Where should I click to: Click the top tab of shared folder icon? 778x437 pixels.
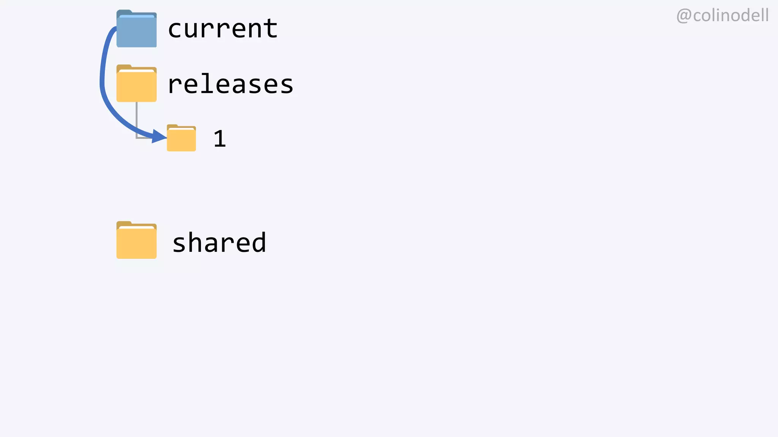click(x=124, y=224)
